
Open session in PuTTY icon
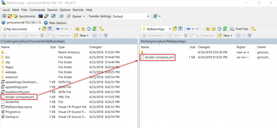pyautogui.click(x=46, y=16)
